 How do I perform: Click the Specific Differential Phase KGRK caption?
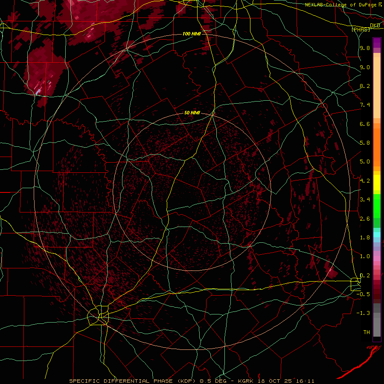(x=192, y=381)
